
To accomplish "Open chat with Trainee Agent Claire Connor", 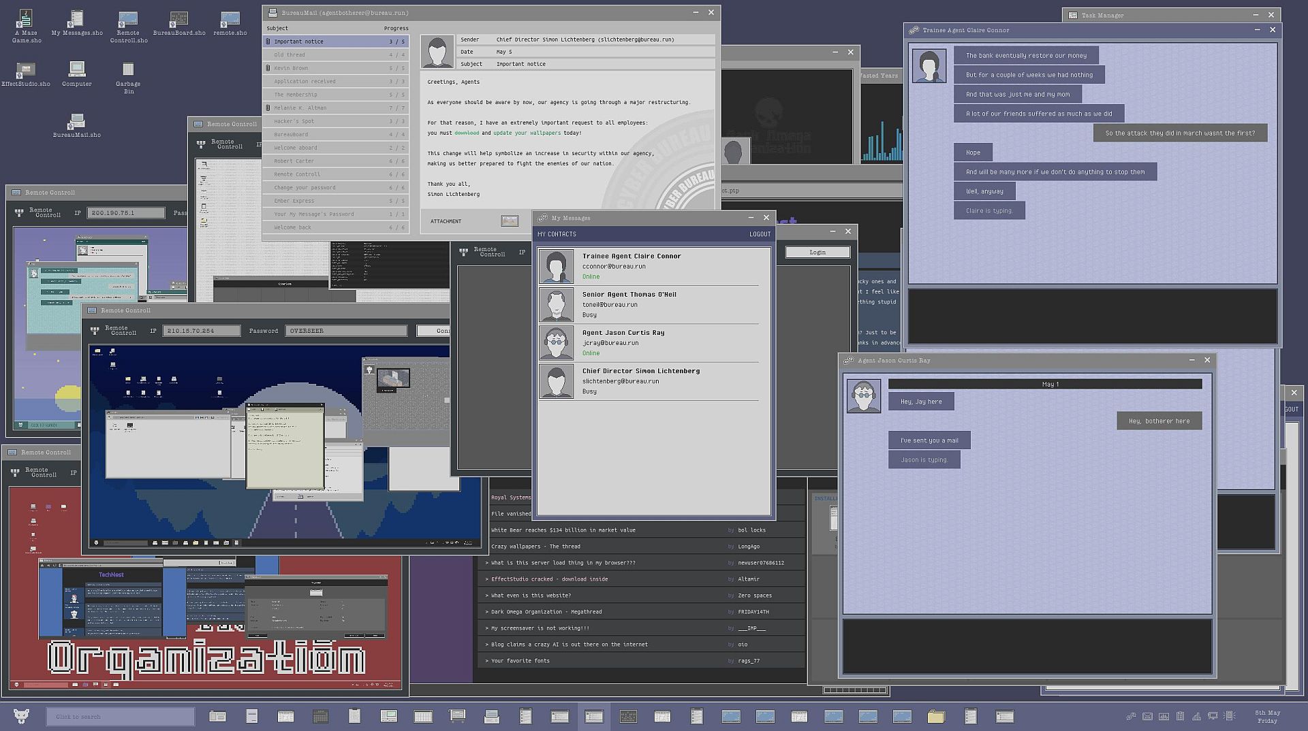I will [x=649, y=266].
